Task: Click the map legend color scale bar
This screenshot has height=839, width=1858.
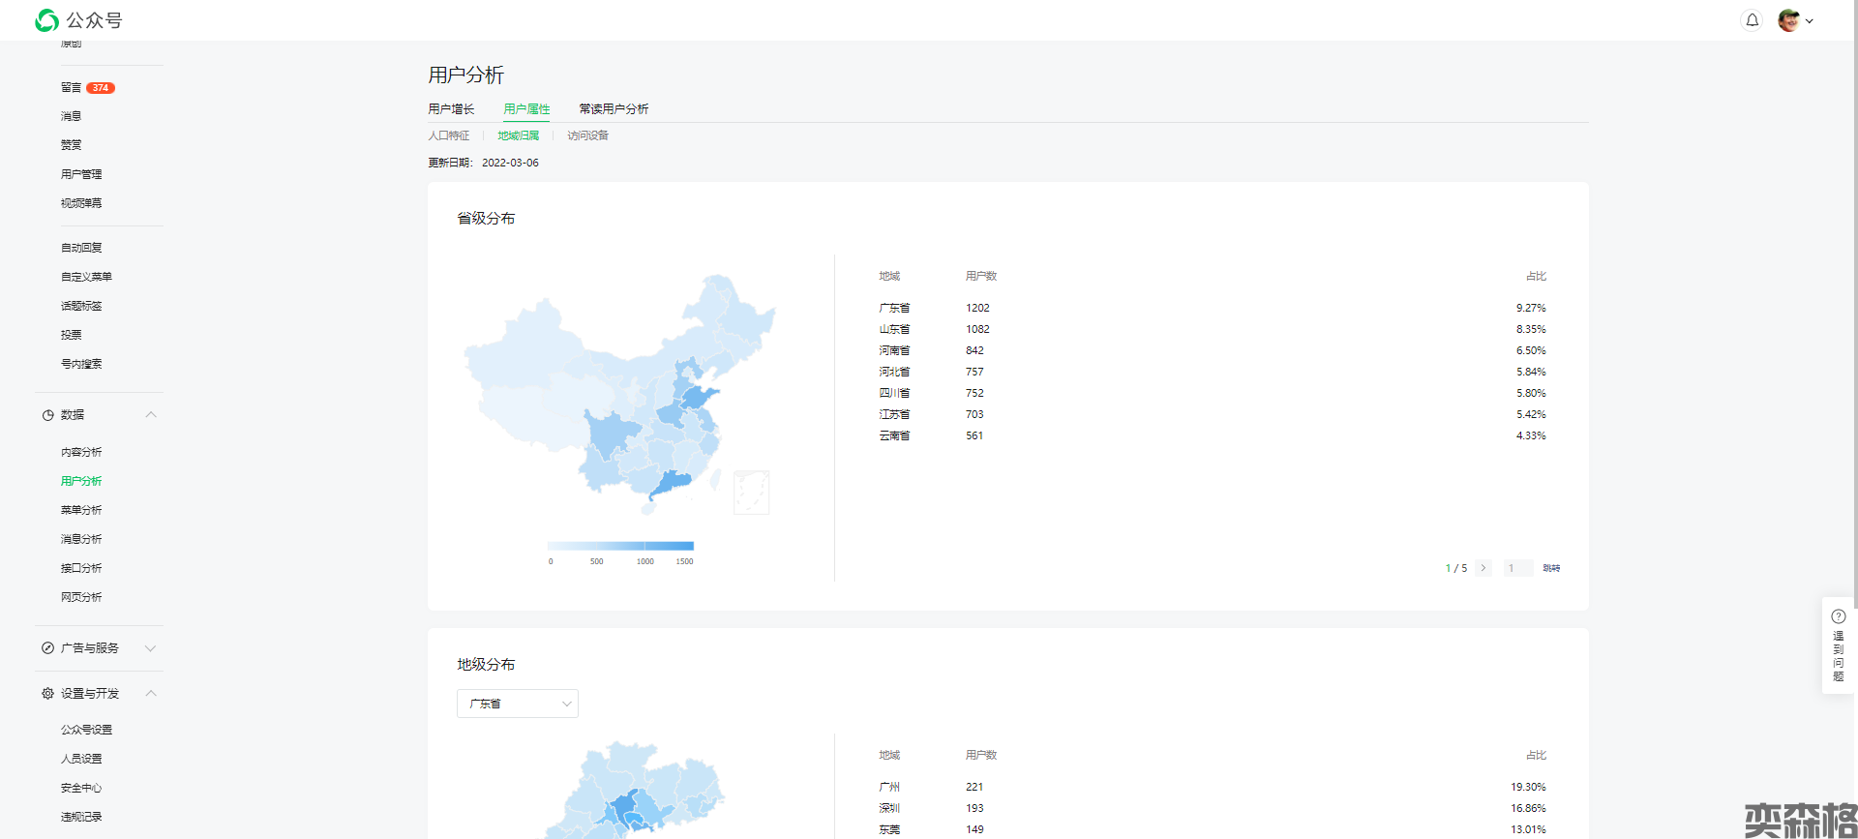Action: (620, 546)
